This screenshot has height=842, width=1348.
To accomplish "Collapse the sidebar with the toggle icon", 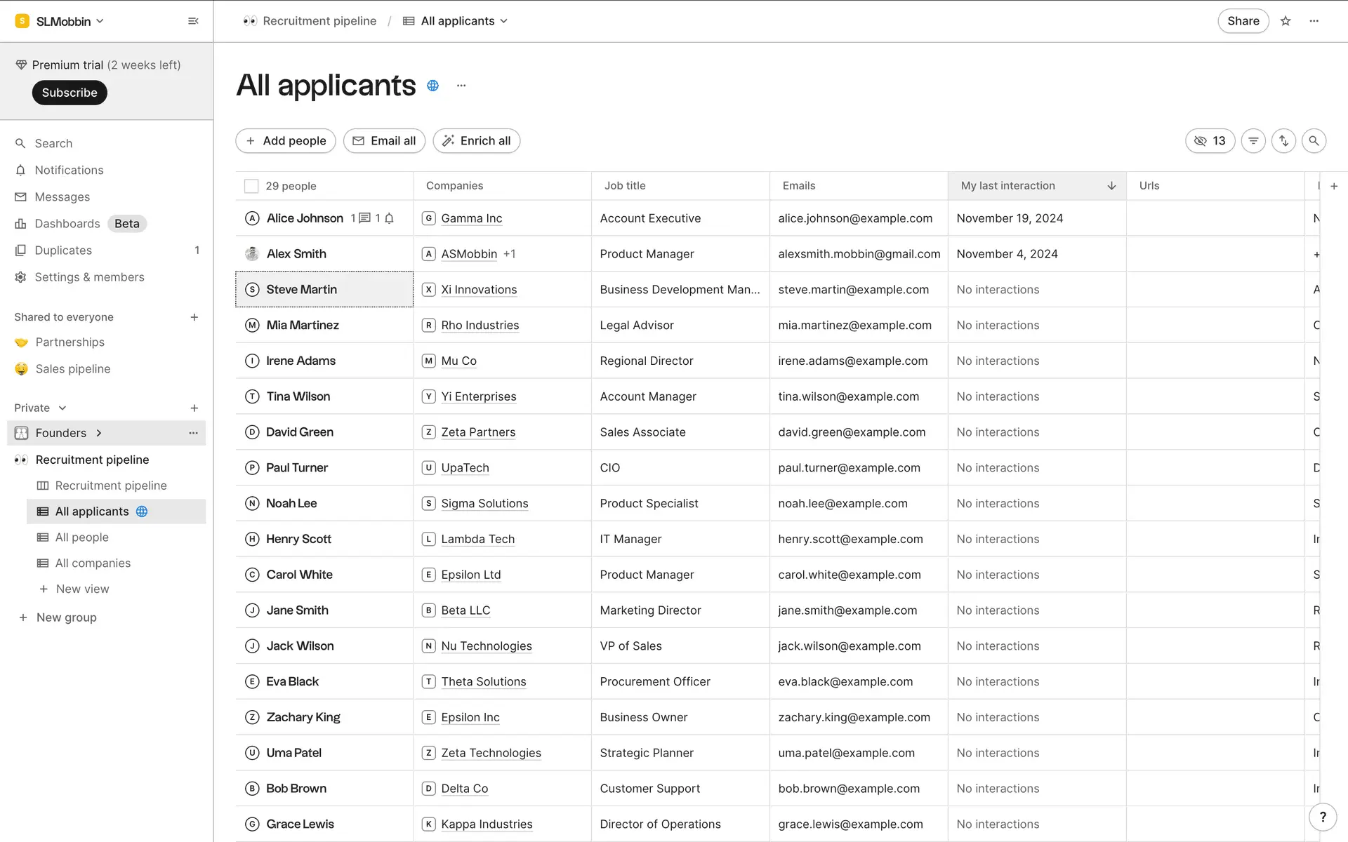I will 193,21.
